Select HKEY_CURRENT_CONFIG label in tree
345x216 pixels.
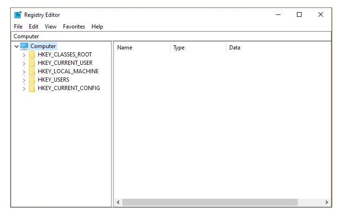[x=69, y=88]
